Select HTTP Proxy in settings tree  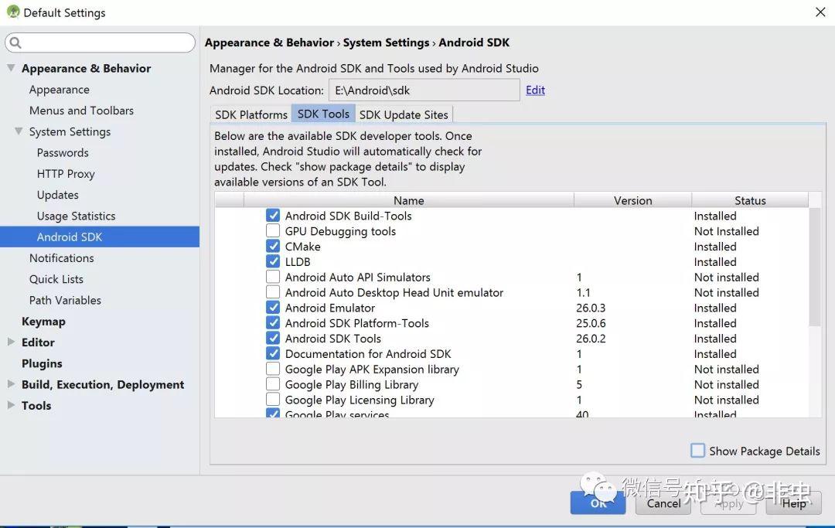pyautogui.click(x=66, y=174)
